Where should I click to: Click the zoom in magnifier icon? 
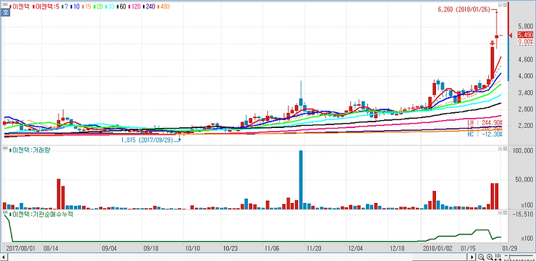(490, 257)
